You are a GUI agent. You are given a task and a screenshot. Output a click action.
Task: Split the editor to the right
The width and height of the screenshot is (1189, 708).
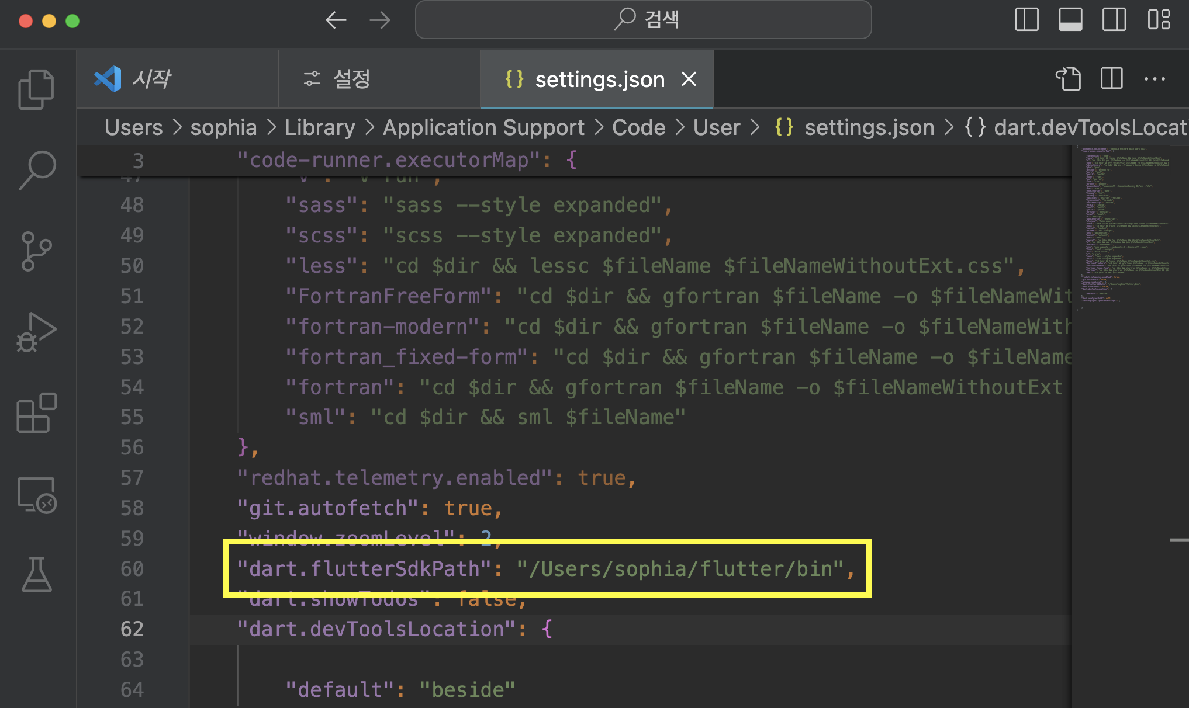[x=1111, y=79]
